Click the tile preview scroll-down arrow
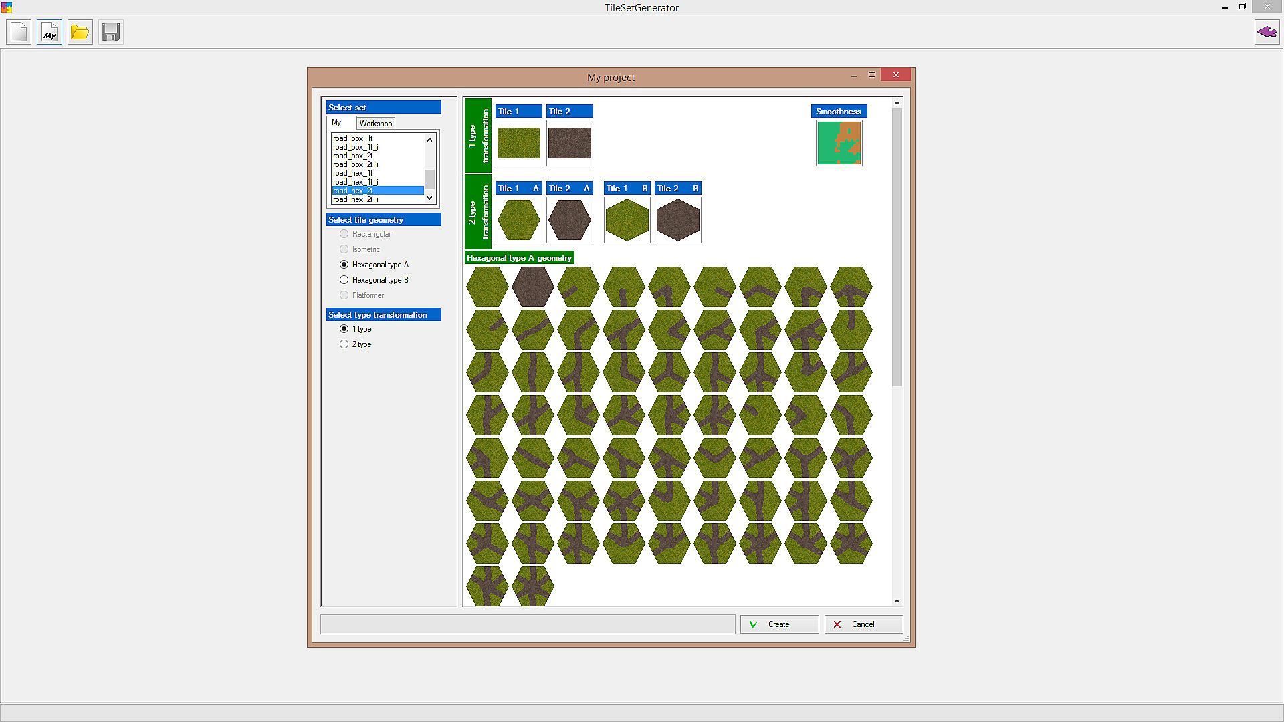The height and width of the screenshot is (722, 1284). 897,600
